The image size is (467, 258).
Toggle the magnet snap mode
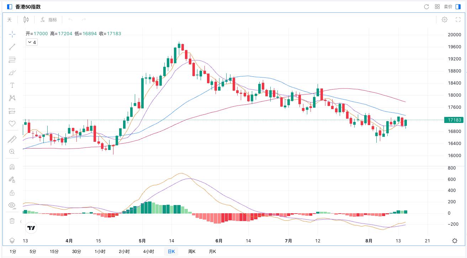12,167
